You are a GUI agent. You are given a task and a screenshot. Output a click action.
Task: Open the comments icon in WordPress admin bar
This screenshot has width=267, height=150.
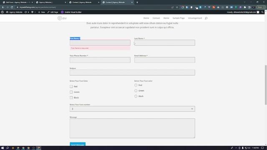[x=33, y=12]
